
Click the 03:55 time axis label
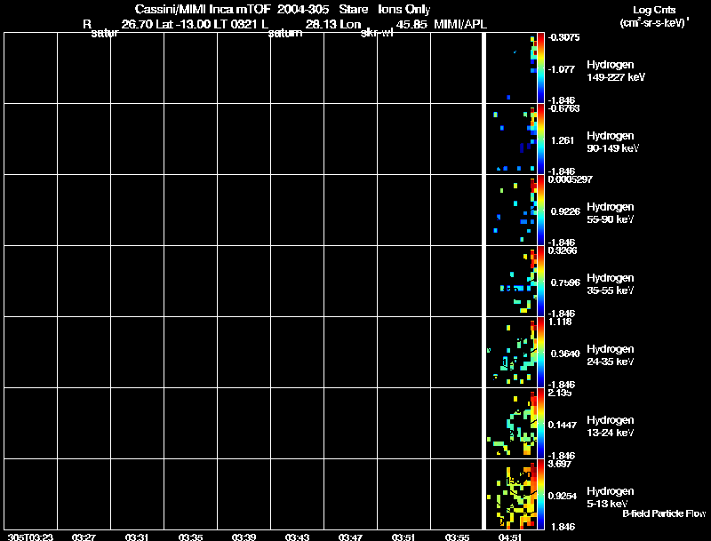pyautogui.click(x=457, y=537)
